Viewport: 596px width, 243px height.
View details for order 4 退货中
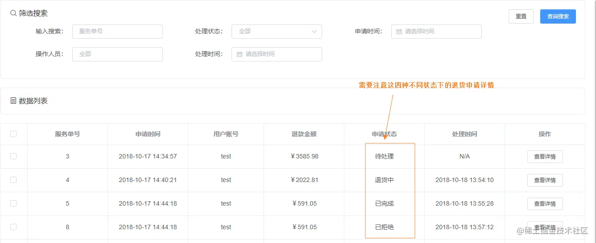click(545, 180)
